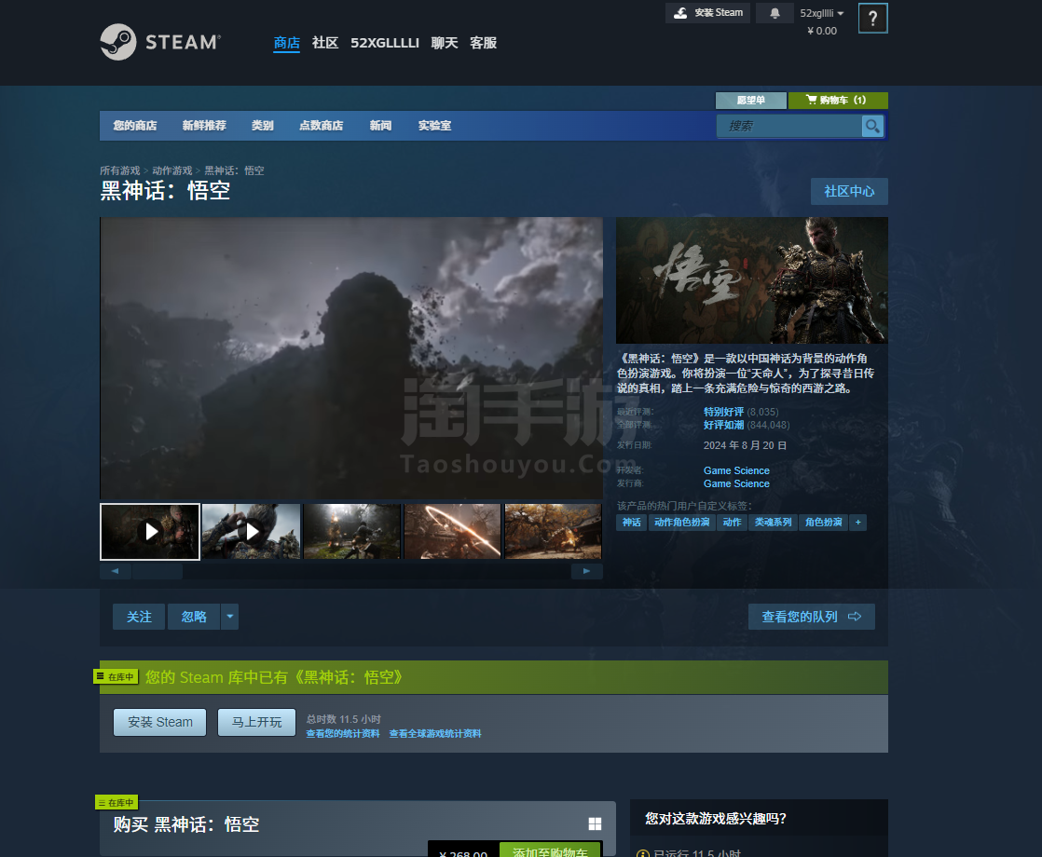Open 您的商店 store menu
The image size is (1042, 857).
[135, 126]
